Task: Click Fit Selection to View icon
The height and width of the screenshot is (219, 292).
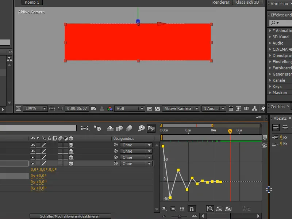Action: (219, 208)
